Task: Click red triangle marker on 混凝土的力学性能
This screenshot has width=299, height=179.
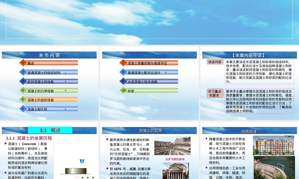Action: pyautogui.click(x=65, y=90)
